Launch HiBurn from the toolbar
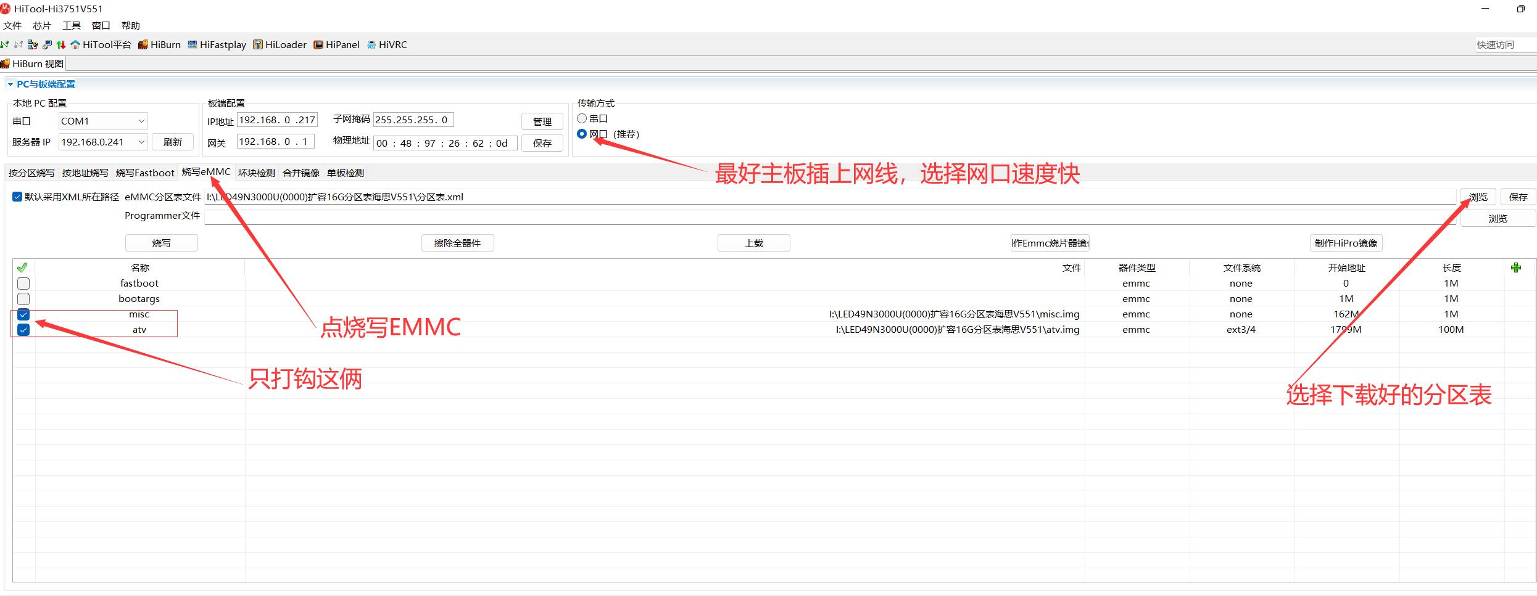 click(159, 44)
